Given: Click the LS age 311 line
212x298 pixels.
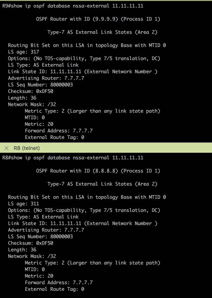Looking at the screenshot, I should pos(23,204).
